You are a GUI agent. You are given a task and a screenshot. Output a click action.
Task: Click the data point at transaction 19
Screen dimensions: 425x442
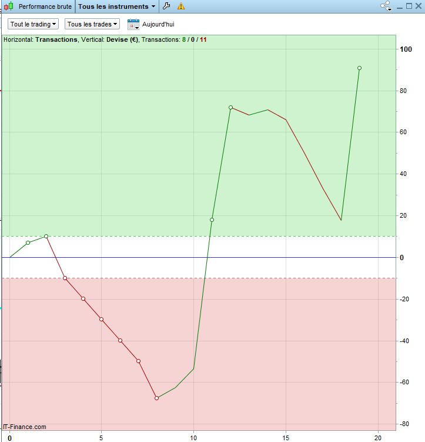359,68
